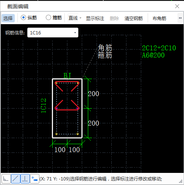Click the white 箍筋 leader label
The height and width of the screenshot is (185, 184).
[105, 55]
